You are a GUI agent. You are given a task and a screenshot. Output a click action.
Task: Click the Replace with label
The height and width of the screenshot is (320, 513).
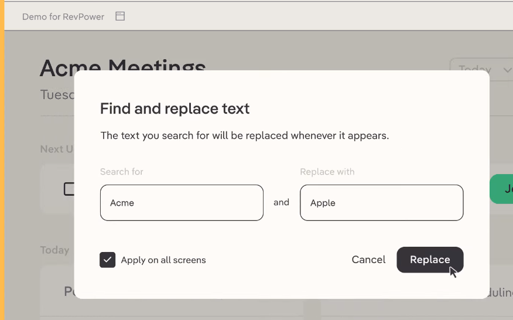(x=327, y=172)
